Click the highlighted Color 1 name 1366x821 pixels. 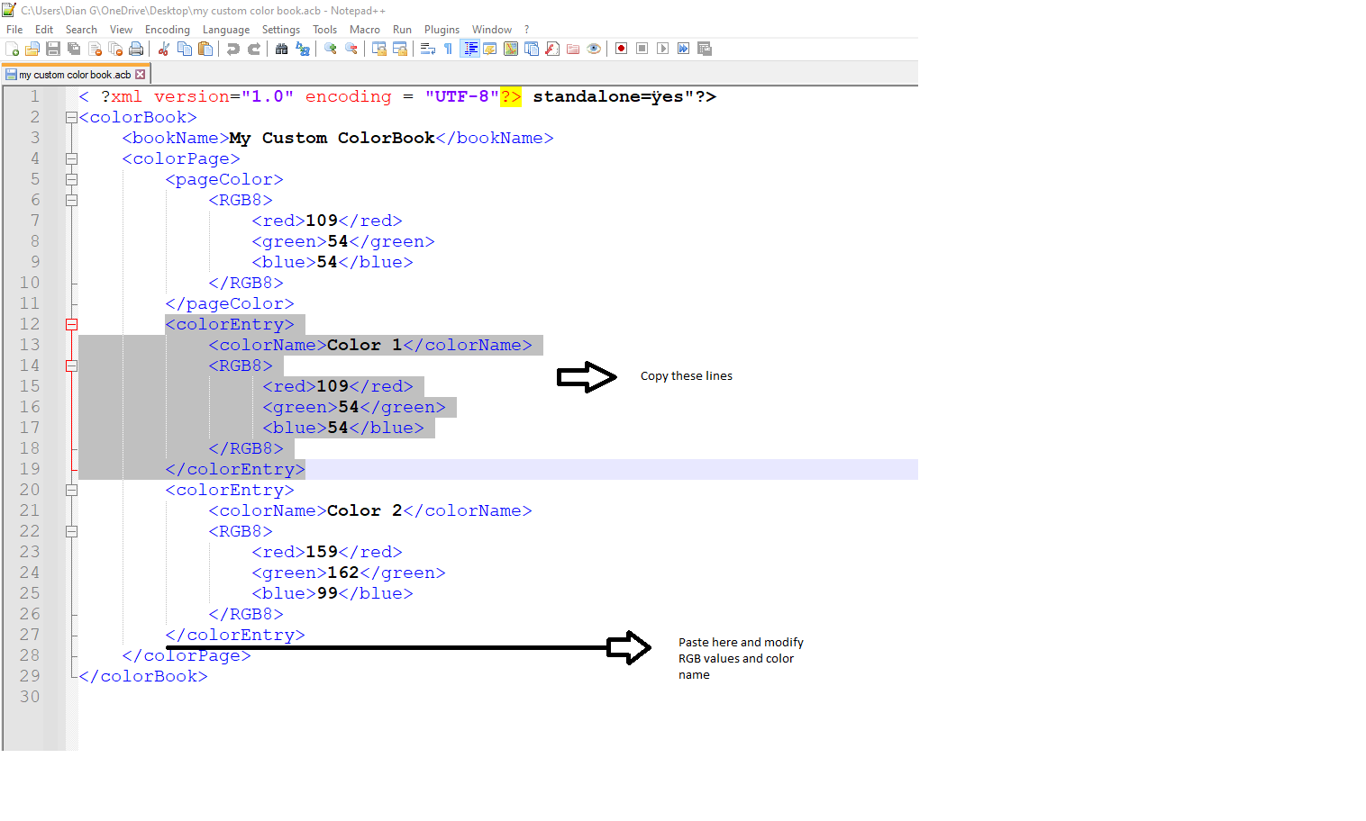point(365,345)
